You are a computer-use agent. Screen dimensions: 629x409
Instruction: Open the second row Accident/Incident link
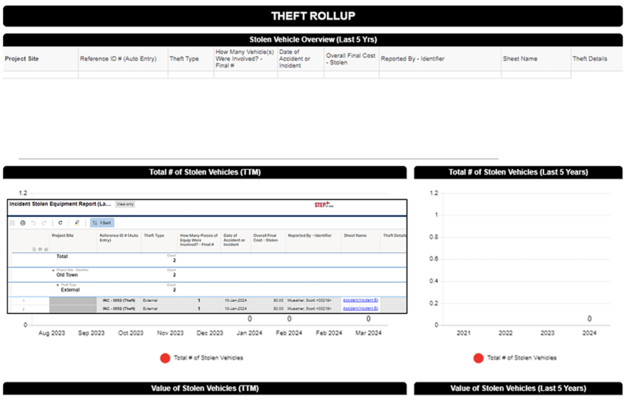pyautogui.click(x=360, y=308)
